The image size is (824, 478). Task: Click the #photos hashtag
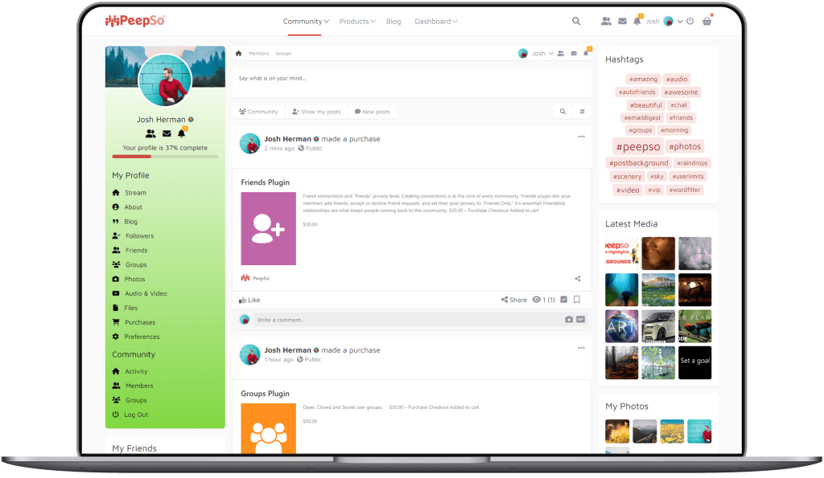(685, 147)
